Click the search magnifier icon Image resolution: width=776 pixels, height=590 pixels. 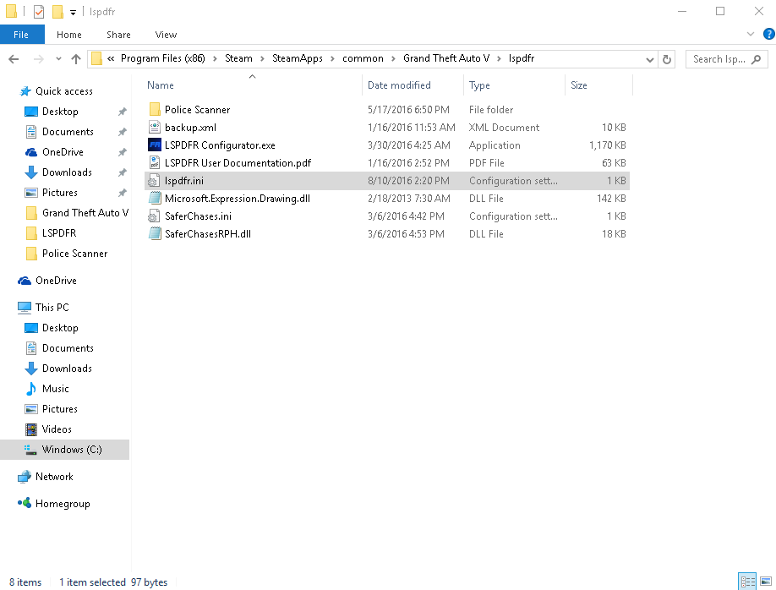point(756,59)
